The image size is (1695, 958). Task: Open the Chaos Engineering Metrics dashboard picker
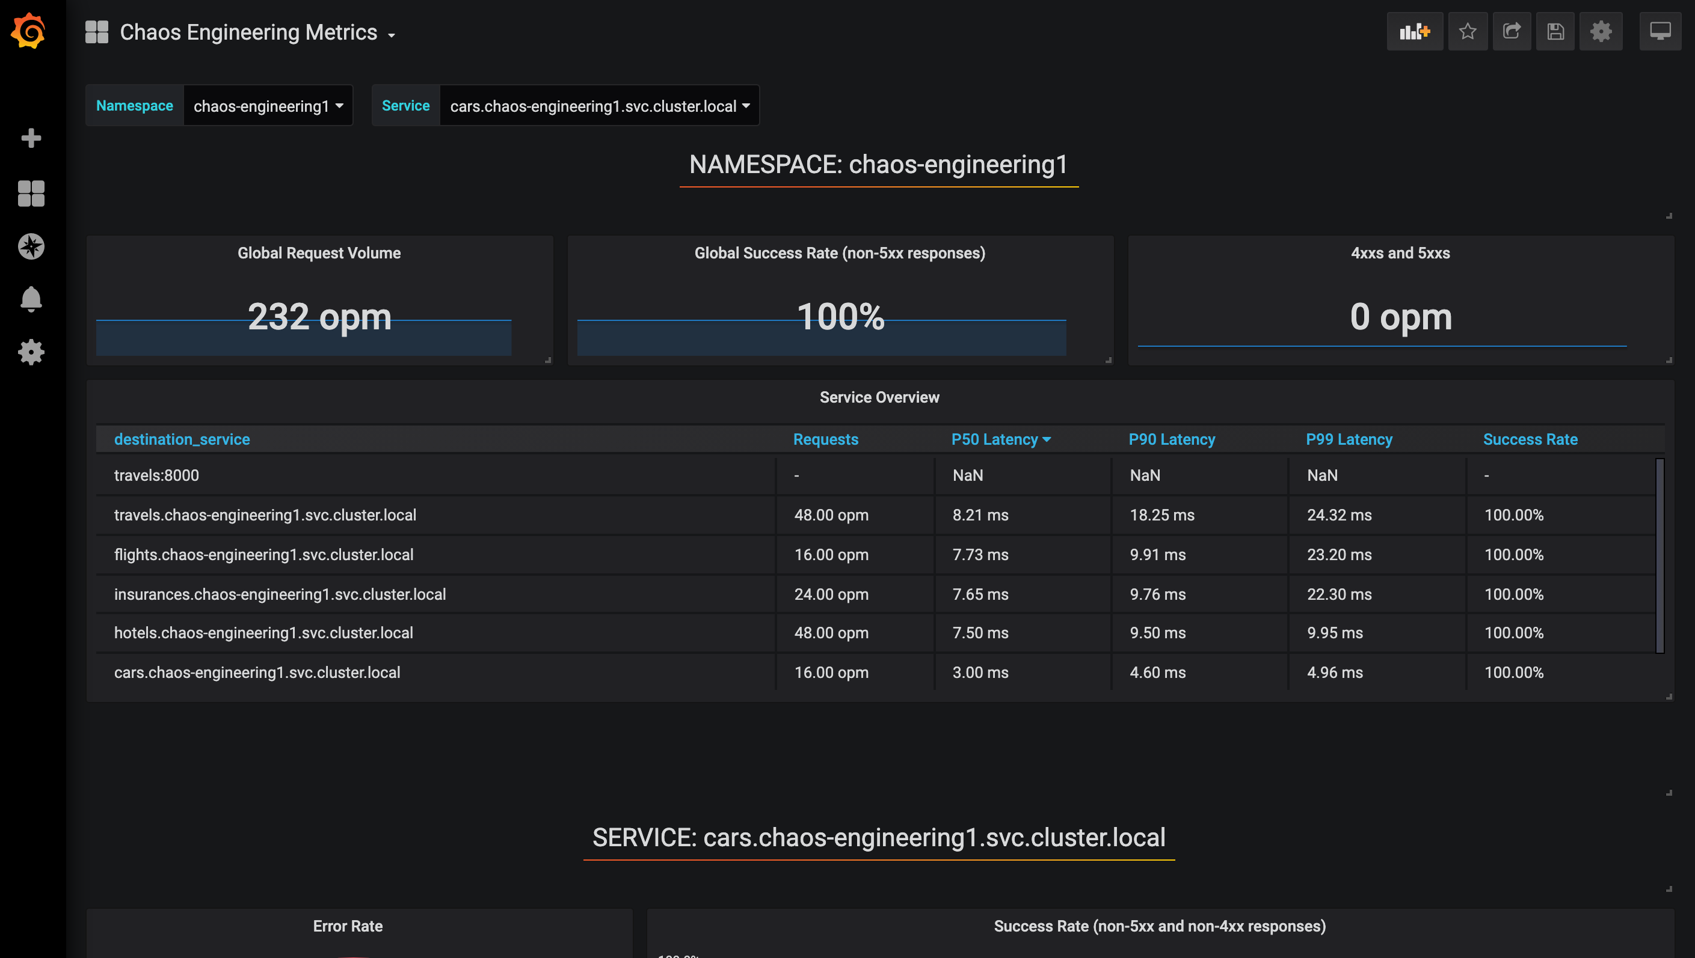257,32
